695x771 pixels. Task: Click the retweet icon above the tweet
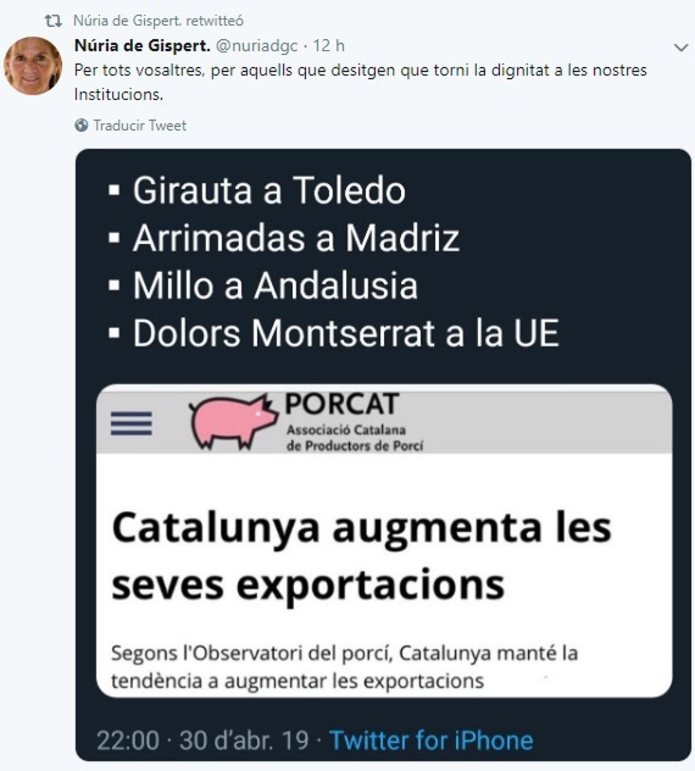pyautogui.click(x=53, y=21)
